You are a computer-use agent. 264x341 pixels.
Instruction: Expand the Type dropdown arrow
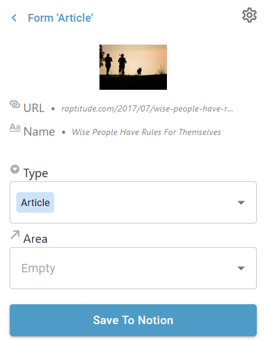click(241, 202)
